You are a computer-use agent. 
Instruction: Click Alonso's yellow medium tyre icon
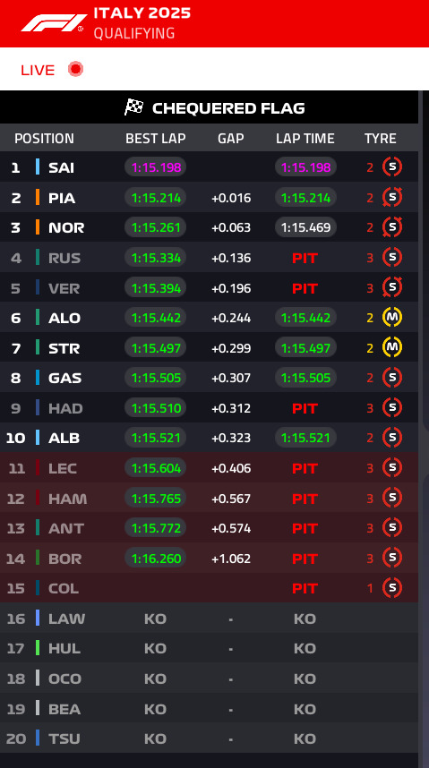coord(392,318)
